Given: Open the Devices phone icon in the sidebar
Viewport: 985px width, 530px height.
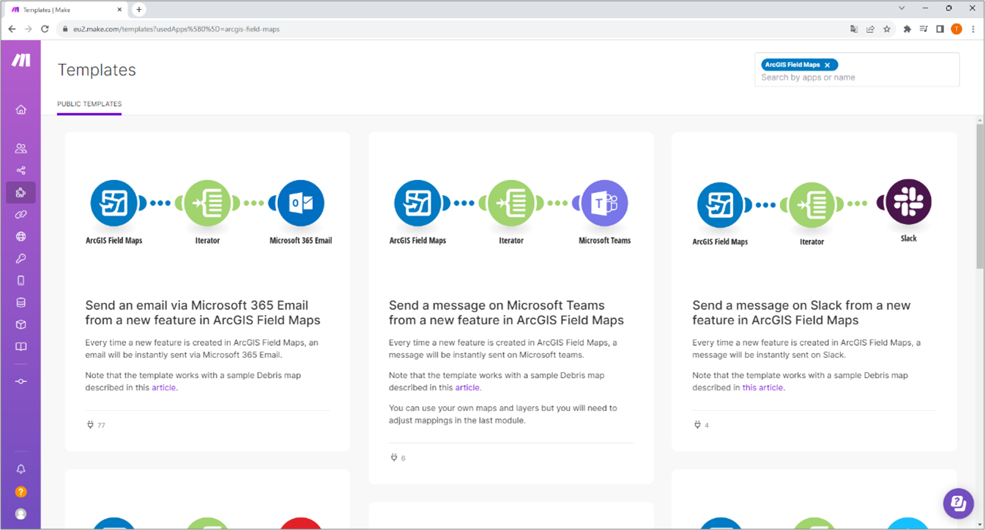Looking at the screenshot, I should click(x=21, y=281).
